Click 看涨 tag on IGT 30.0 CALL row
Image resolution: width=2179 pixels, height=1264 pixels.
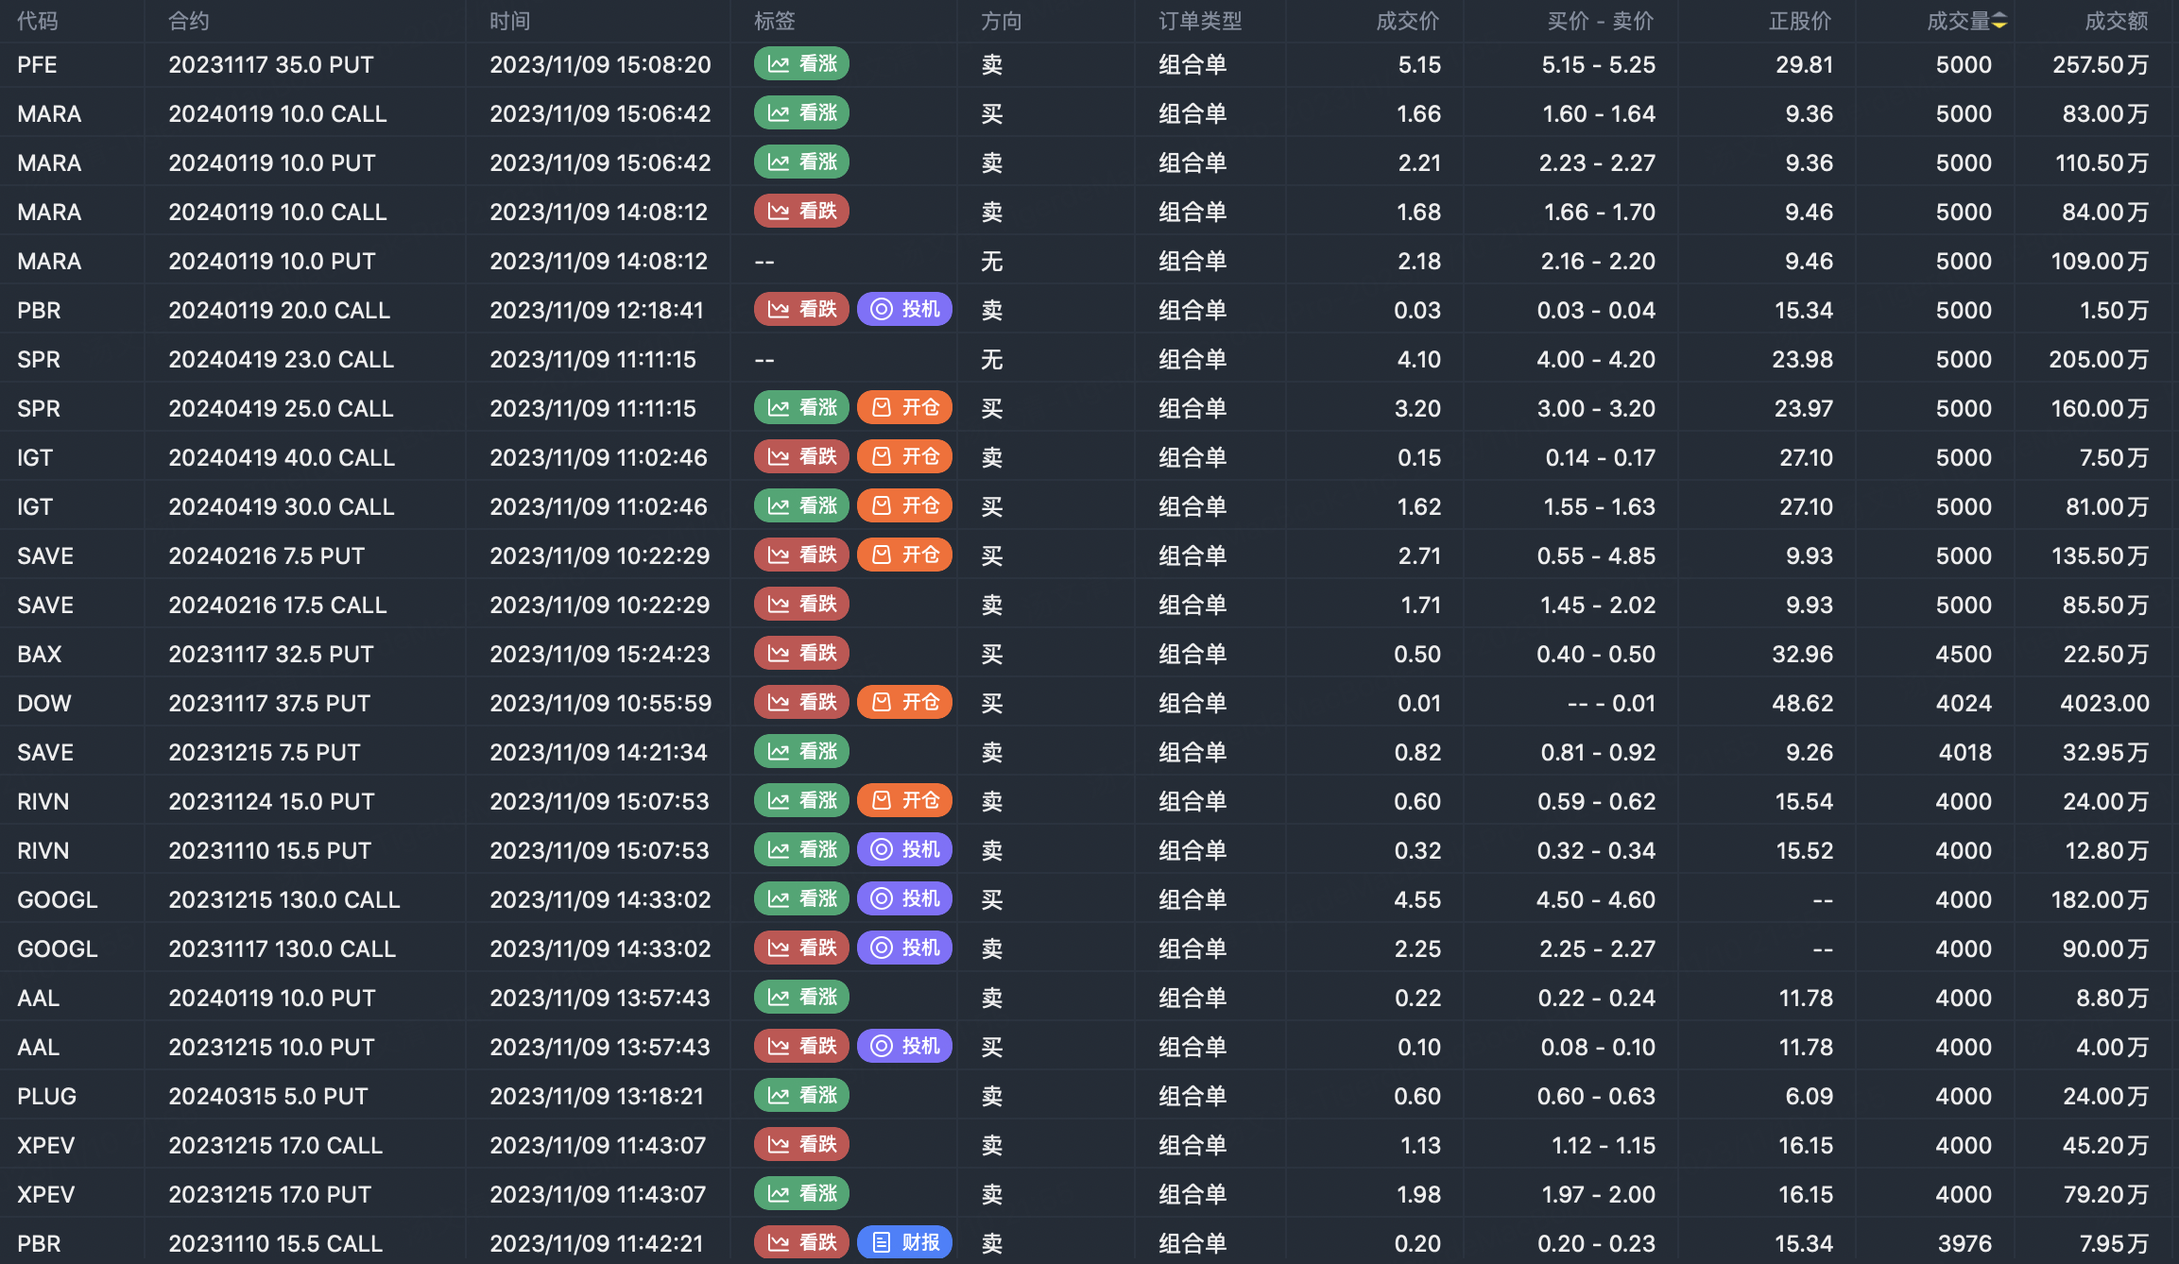pos(801,505)
